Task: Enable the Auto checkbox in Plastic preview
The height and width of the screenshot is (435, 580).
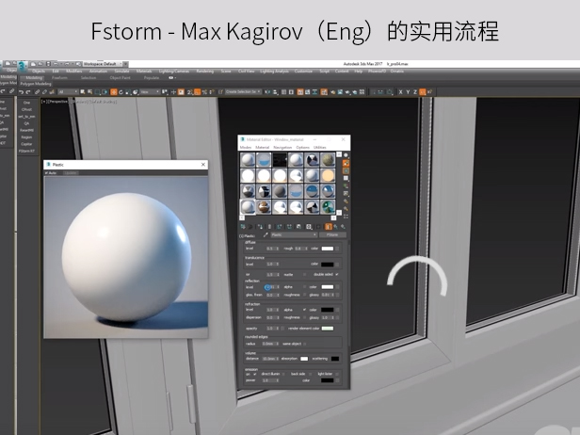Action: (47, 173)
